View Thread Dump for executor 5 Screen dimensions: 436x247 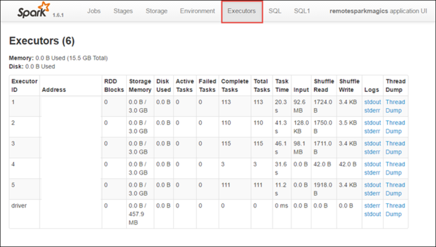tap(395, 189)
